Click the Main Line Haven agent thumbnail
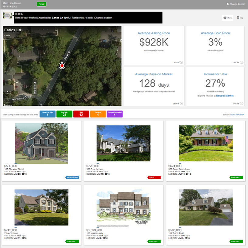 [7, 15]
